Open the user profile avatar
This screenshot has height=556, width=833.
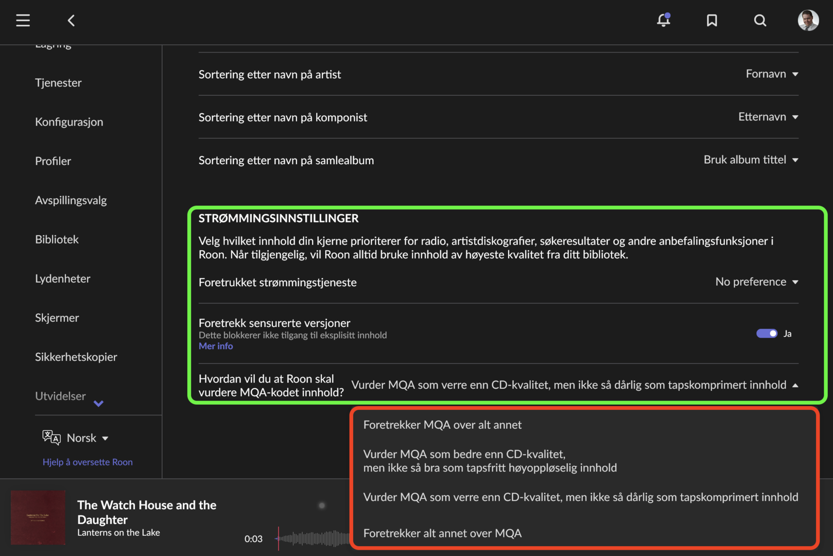pos(808,21)
